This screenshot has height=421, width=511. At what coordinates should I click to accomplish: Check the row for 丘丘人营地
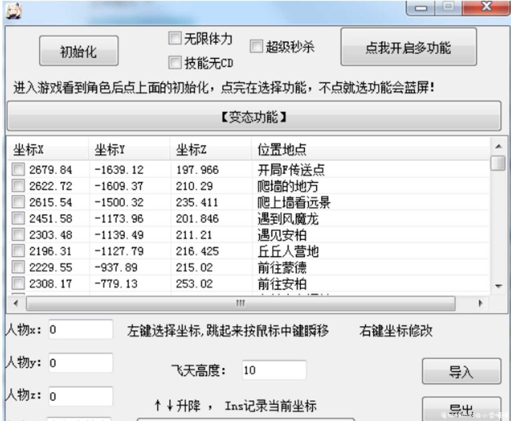18,251
